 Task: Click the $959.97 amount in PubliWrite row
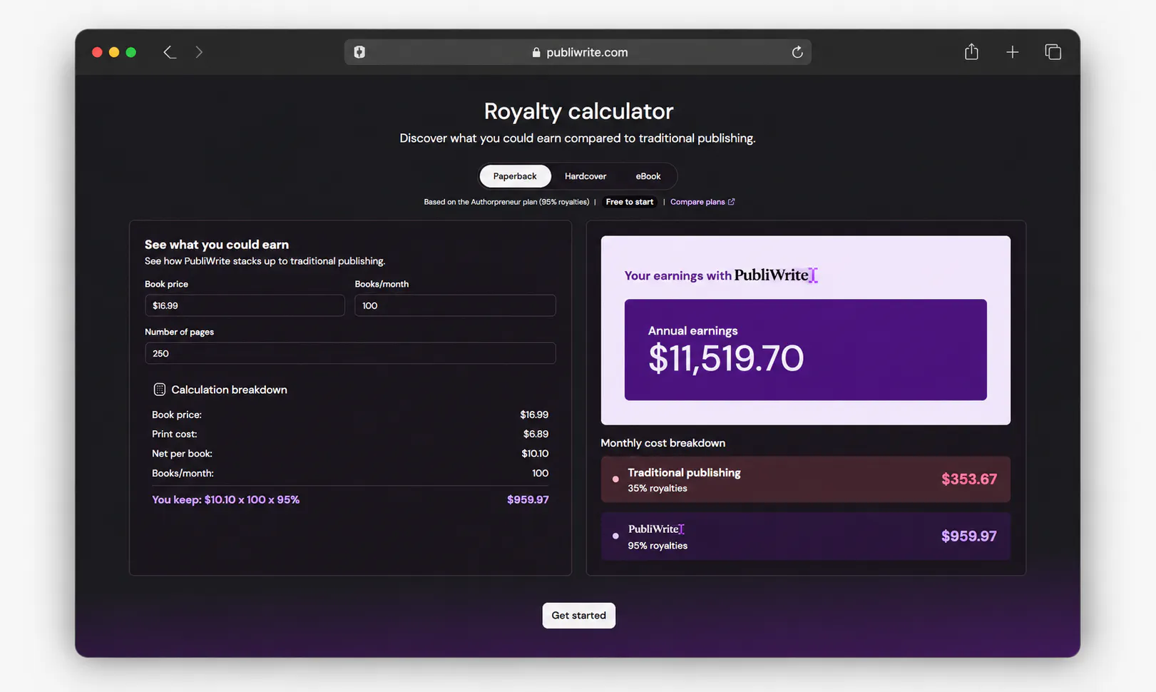(x=968, y=536)
